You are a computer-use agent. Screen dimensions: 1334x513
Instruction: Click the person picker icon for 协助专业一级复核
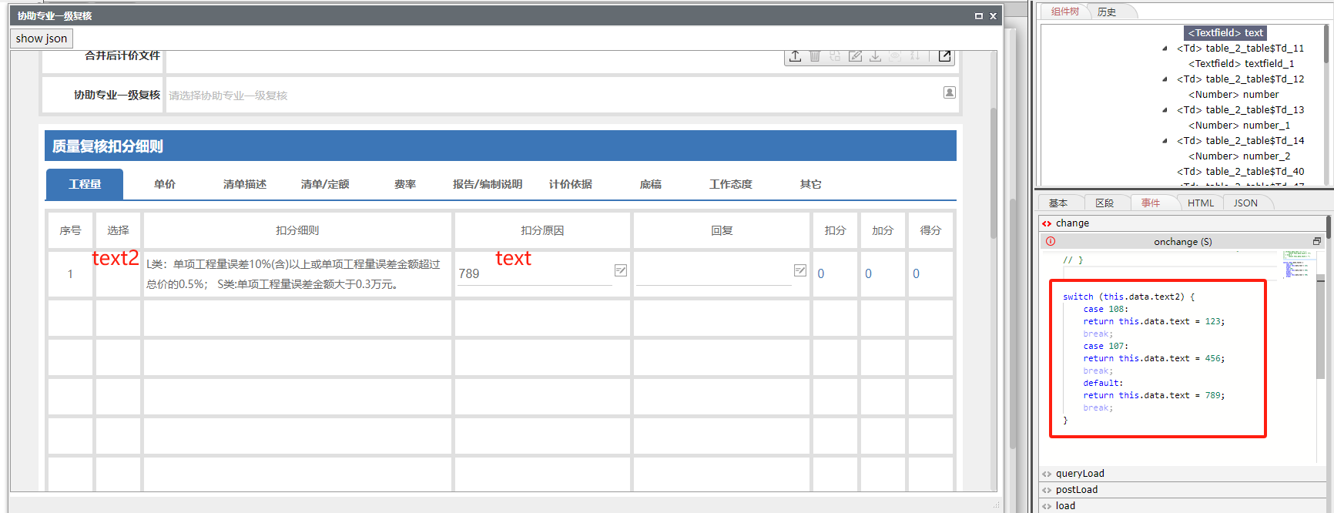(x=949, y=92)
